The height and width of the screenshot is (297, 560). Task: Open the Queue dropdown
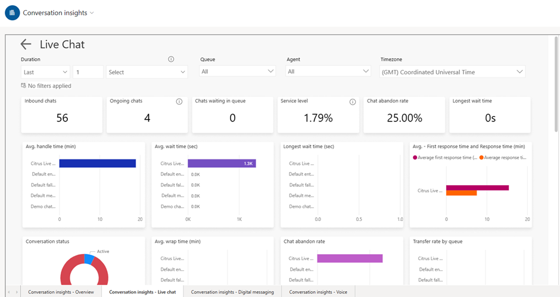237,71
